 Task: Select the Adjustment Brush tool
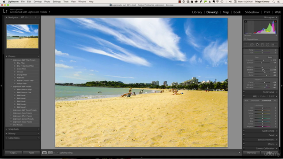[x=274, y=45]
